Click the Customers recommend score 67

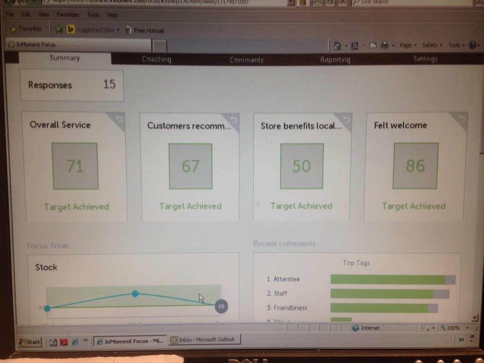coord(190,166)
